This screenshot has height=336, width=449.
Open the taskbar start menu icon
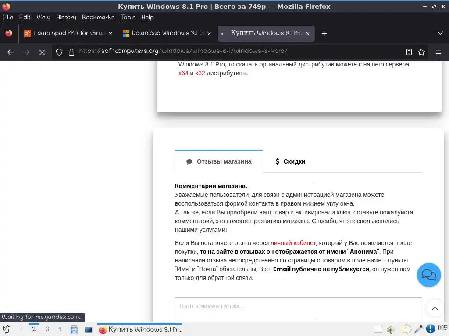click(6, 329)
